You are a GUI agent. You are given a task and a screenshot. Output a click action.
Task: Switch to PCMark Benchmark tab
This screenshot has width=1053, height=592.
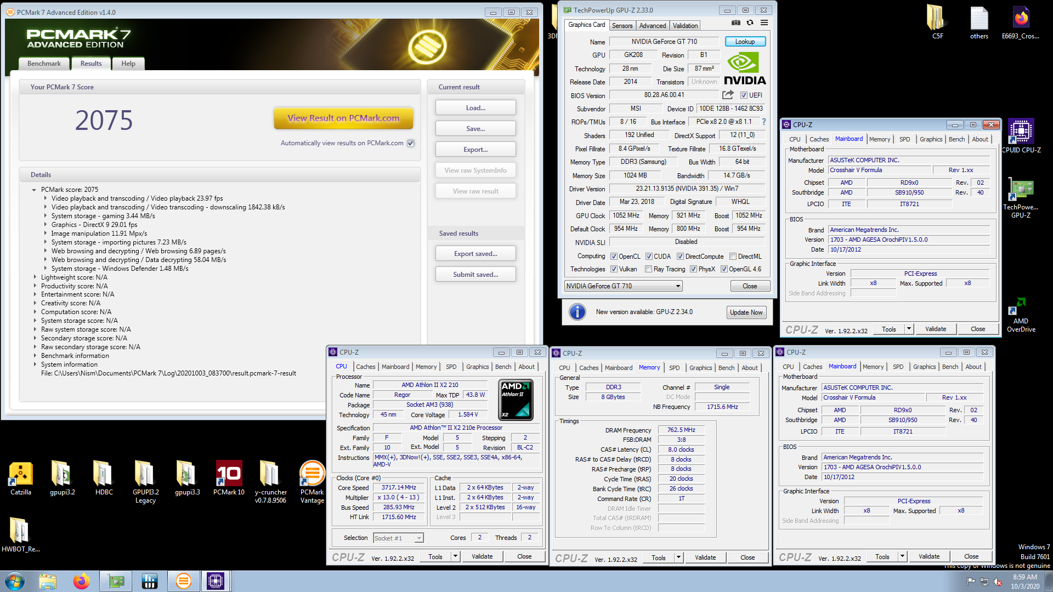click(44, 64)
